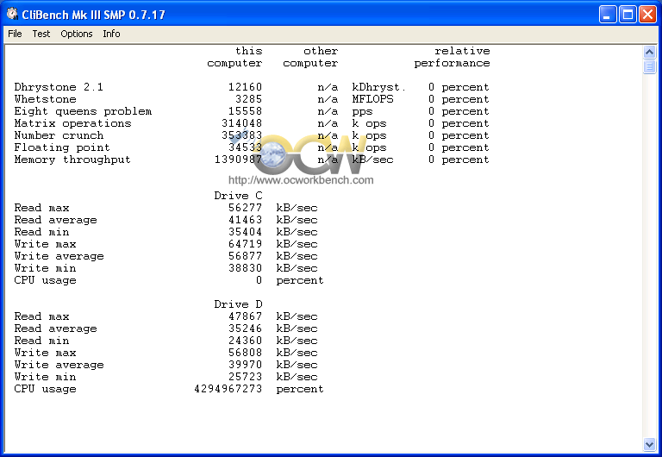Click the Drive D Write max value 56808
662x457 pixels.
point(245,353)
